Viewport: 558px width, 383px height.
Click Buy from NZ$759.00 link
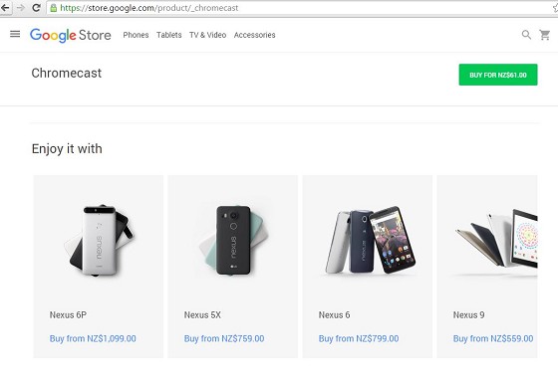tap(224, 338)
